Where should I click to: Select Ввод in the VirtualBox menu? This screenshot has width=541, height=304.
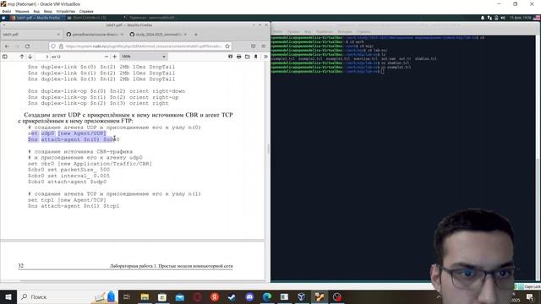click(x=48, y=11)
